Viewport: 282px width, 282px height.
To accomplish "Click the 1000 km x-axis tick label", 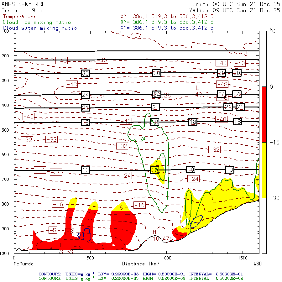I will click(x=166, y=258).
